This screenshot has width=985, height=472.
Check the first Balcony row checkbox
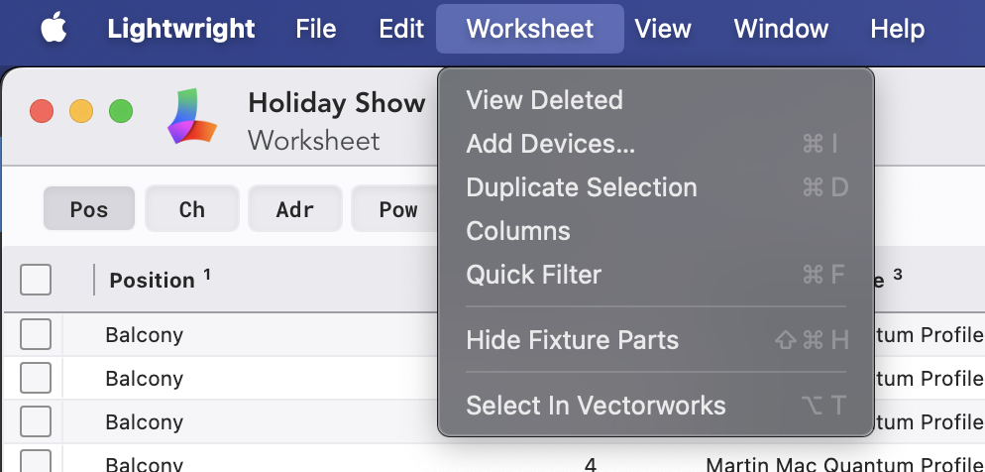pyautogui.click(x=36, y=335)
